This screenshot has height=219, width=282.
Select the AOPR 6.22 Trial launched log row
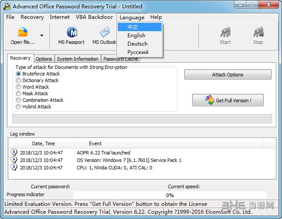pos(142,153)
